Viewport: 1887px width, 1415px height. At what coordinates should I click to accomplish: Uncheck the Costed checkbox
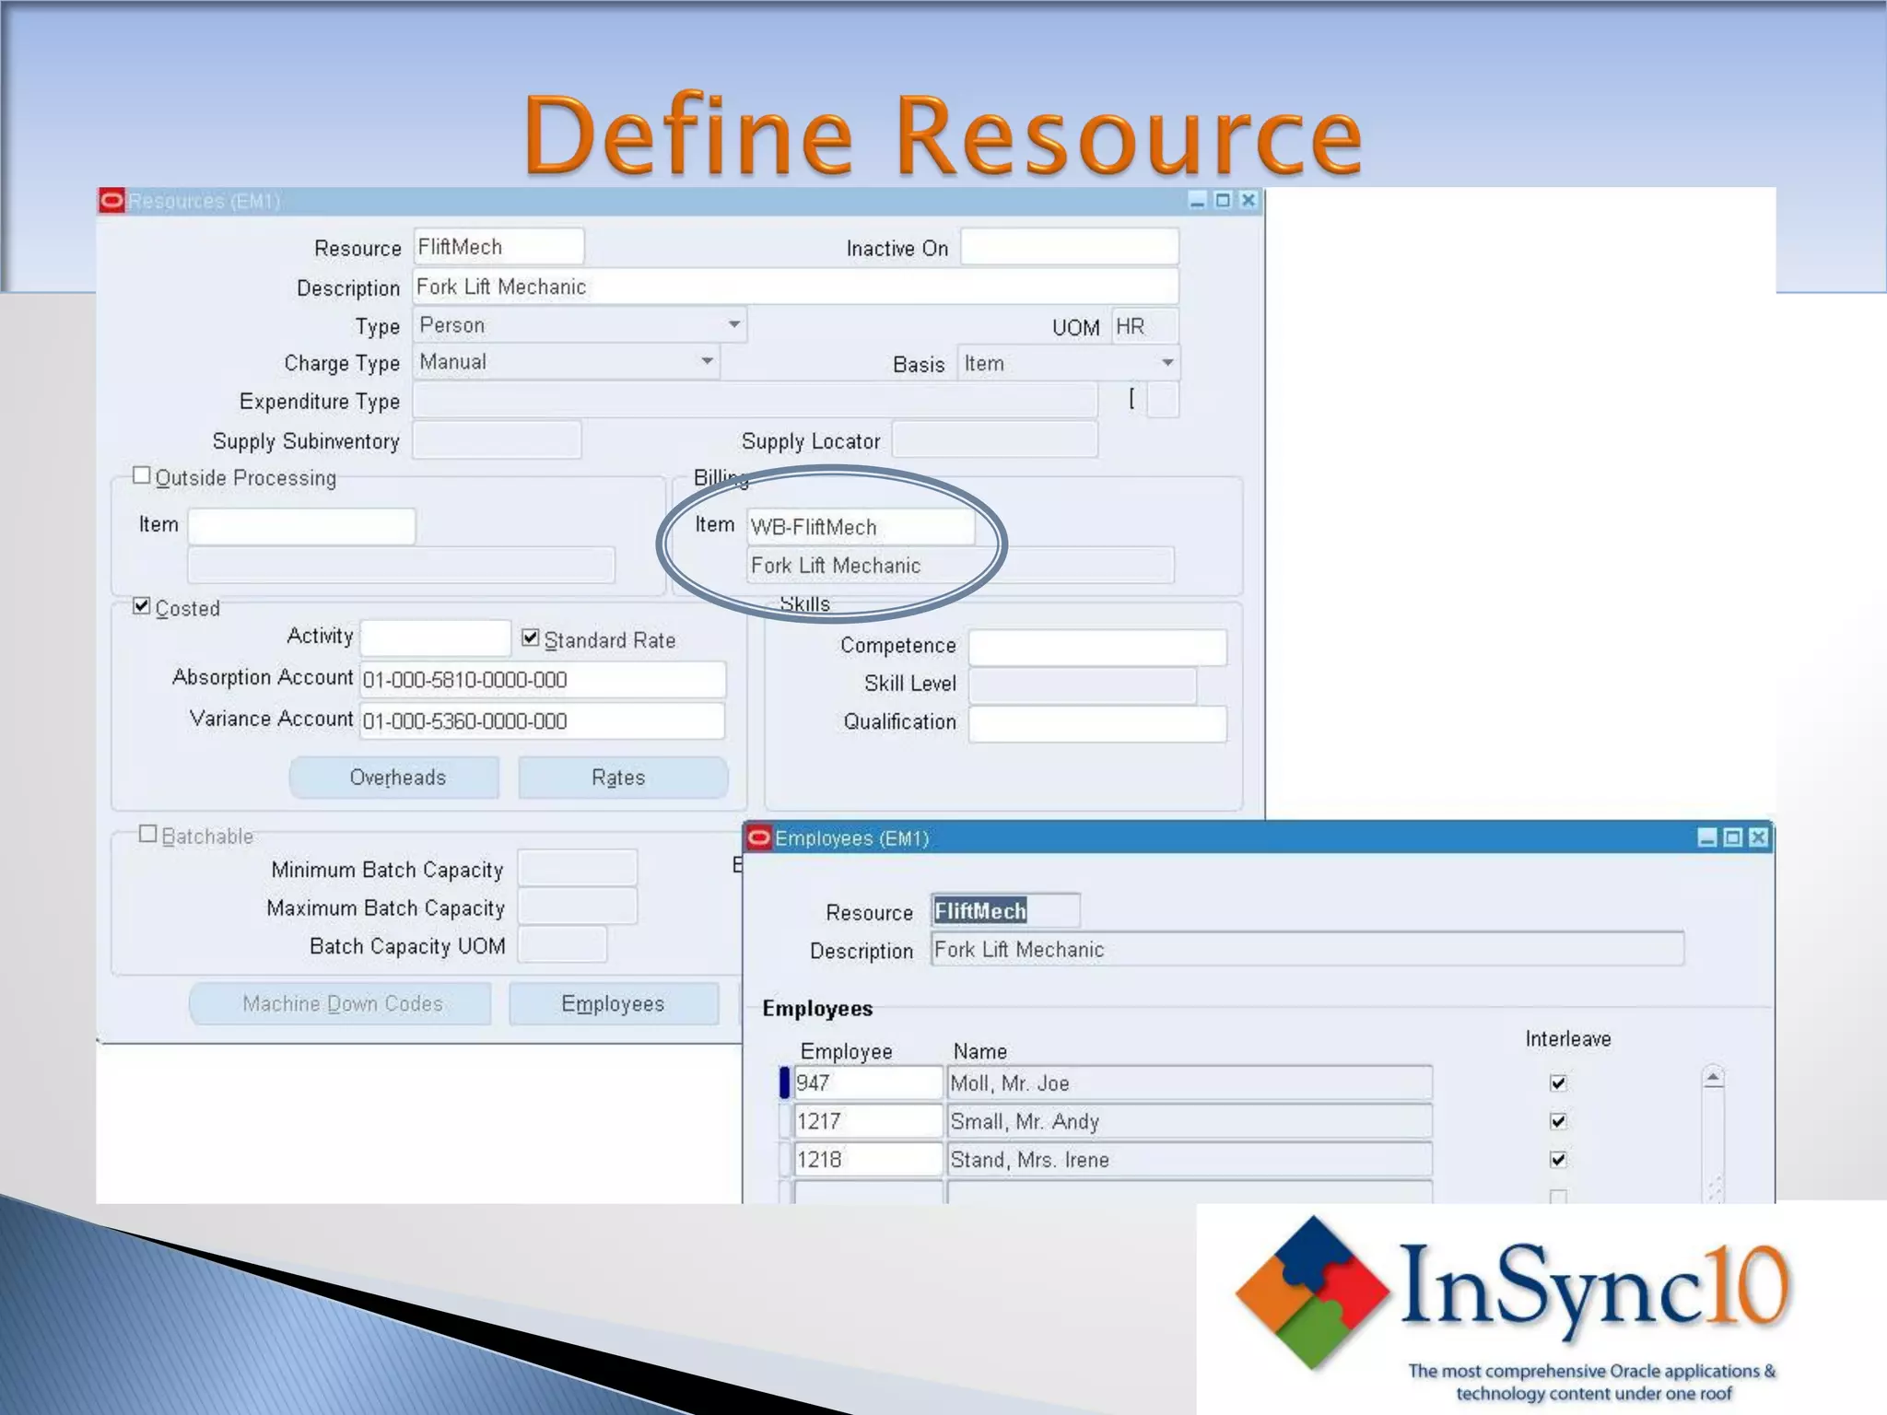pos(142,606)
